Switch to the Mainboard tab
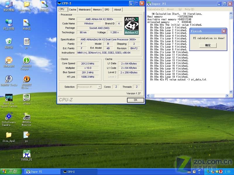 (85, 10)
